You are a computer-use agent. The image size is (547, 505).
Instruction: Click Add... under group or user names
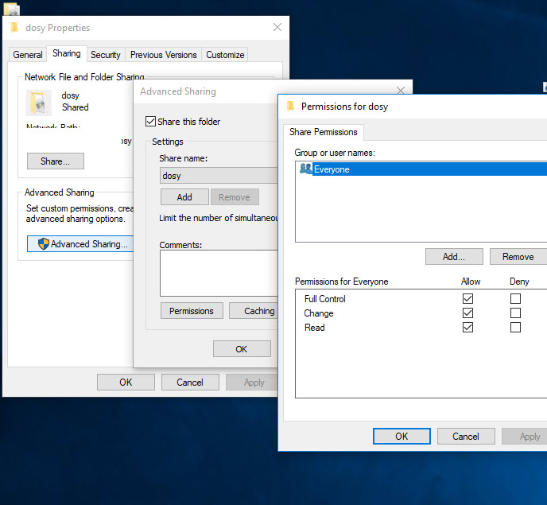pyautogui.click(x=454, y=257)
